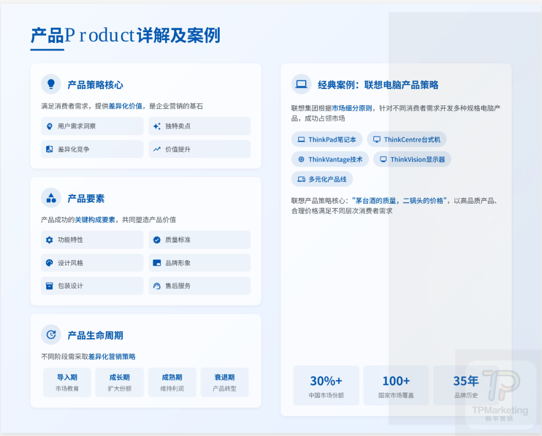Click the 差异化竞争 label
The image size is (542, 436).
pyautogui.click(x=74, y=150)
